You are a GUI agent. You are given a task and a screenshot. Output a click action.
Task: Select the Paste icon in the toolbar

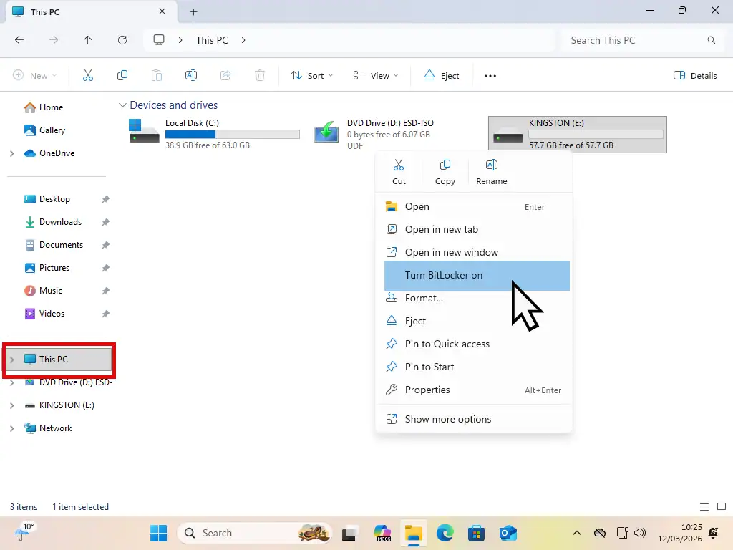[157, 75]
